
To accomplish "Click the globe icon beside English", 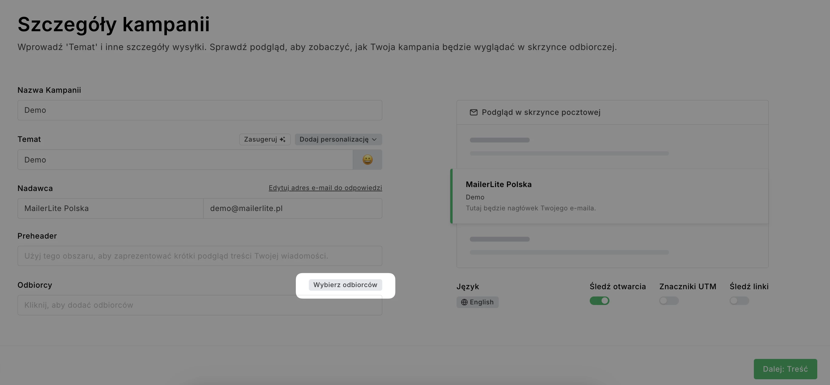I will [464, 302].
